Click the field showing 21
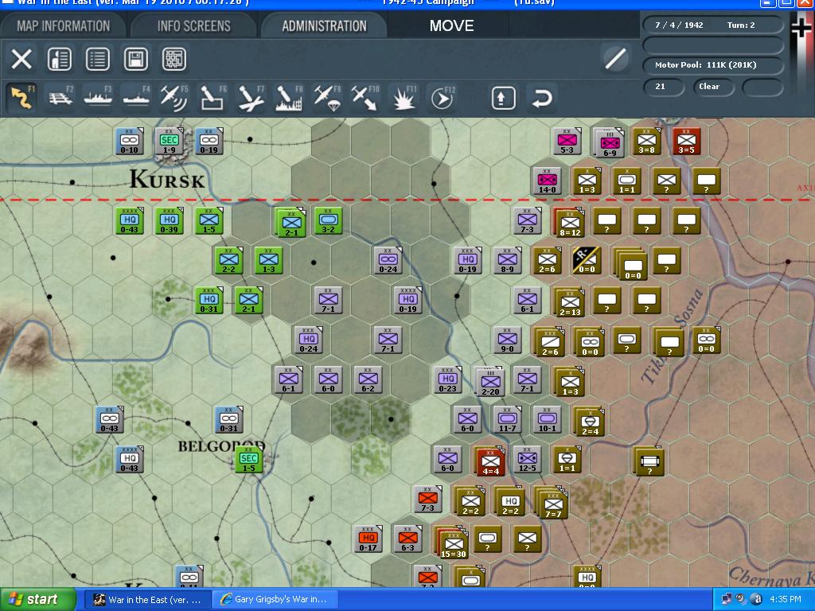815x611 pixels. tap(663, 86)
